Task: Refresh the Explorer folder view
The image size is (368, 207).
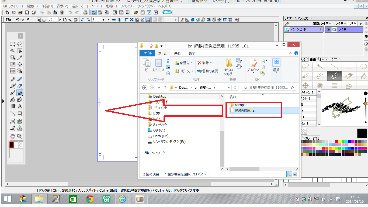Action: click(235, 88)
